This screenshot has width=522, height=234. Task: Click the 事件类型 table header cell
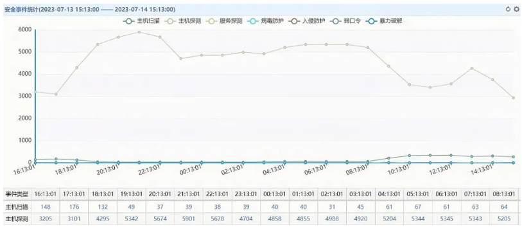coord(17,194)
